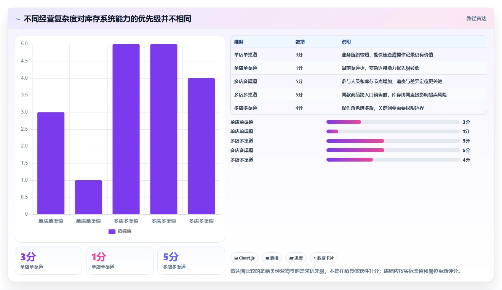
Task: Click the Chart.js pill tag
Action: point(245,258)
